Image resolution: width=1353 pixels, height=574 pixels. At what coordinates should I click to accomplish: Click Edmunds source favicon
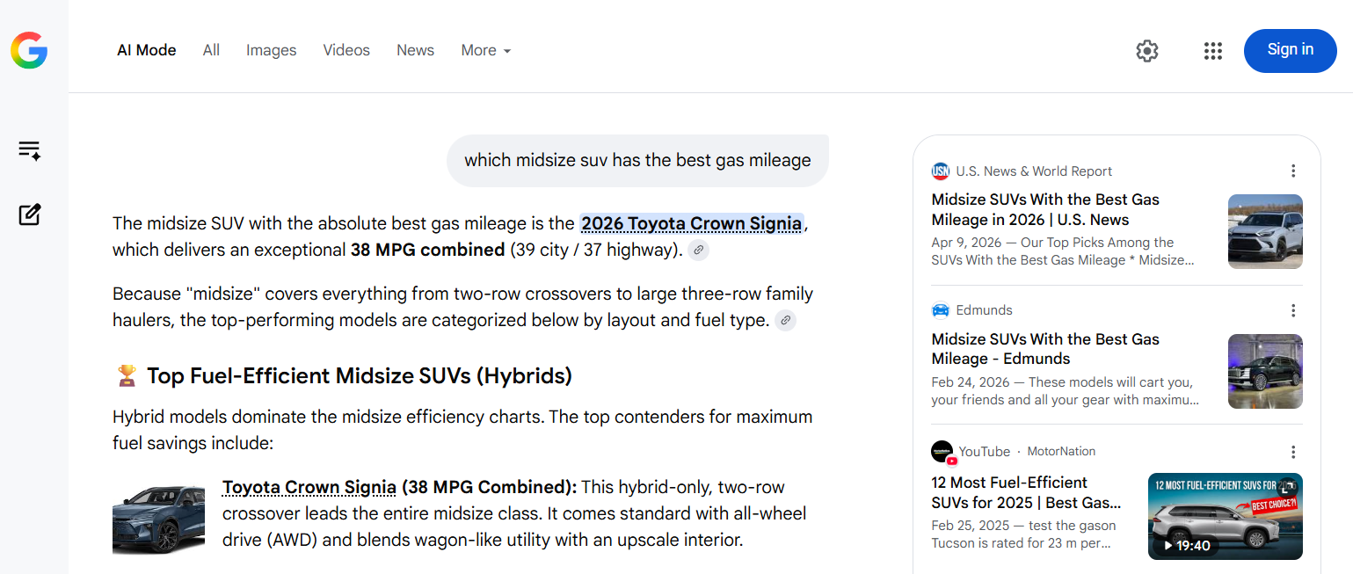[941, 310]
